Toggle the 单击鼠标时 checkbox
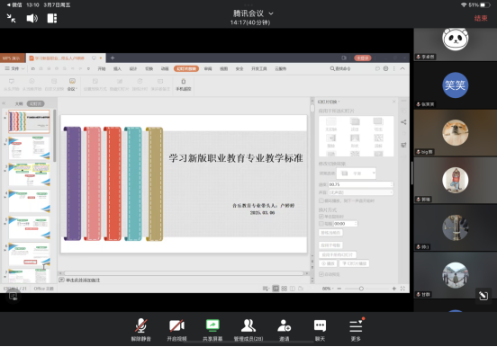497x347 pixels. (321, 217)
